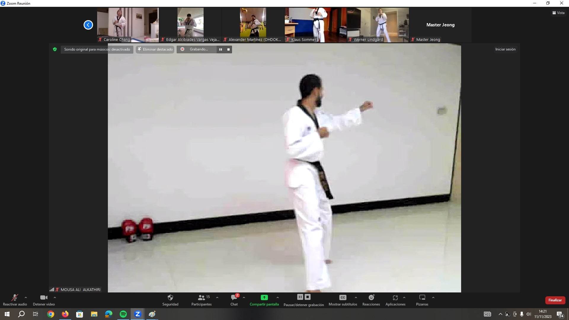569x320 pixels.
Task: End meeting with Finalizar button
Action: [555, 300]
